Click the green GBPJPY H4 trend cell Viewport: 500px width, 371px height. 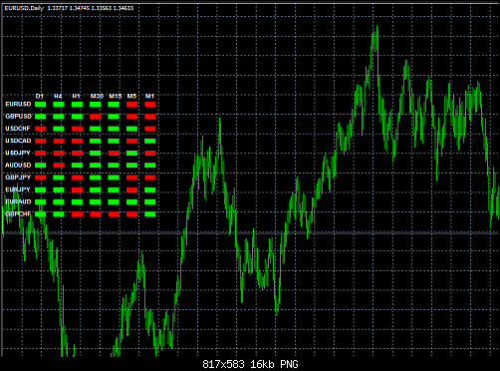[59, 178]
